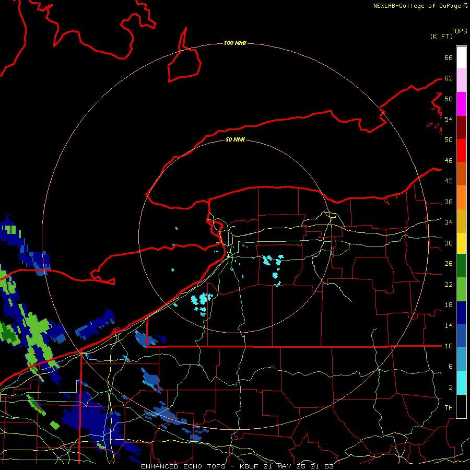Click the black TH swatch at scale bottom
This screenshot has width=470, height=470.
click(461, 406)
